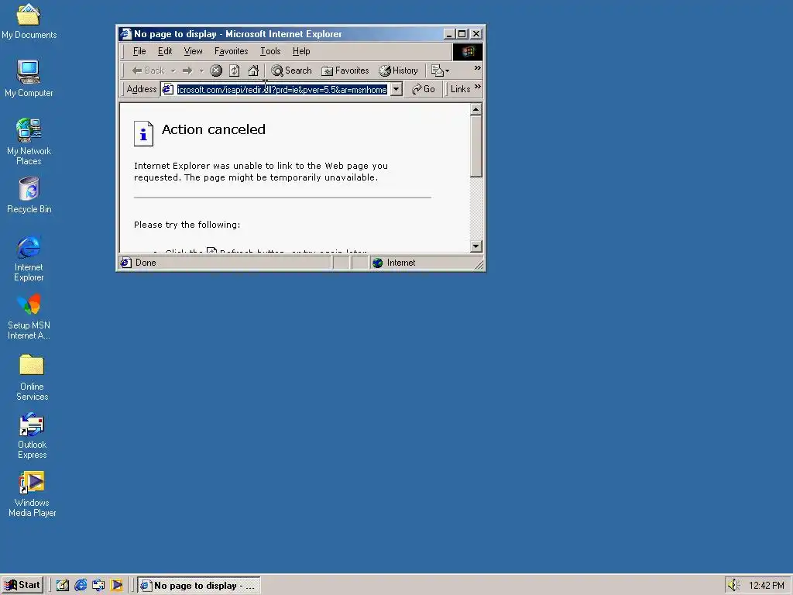Minimize the Internet Explorer window

click(449, 34)
